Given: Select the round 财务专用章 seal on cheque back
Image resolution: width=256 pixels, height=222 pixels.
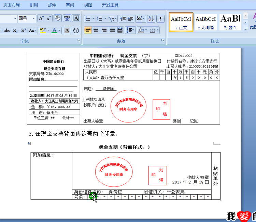Looking at the screenshot, I should coord(114,172).
